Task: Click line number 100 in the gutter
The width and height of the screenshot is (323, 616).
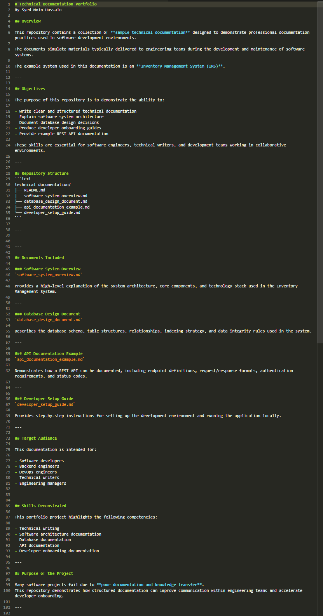Action: coord(7,590)
